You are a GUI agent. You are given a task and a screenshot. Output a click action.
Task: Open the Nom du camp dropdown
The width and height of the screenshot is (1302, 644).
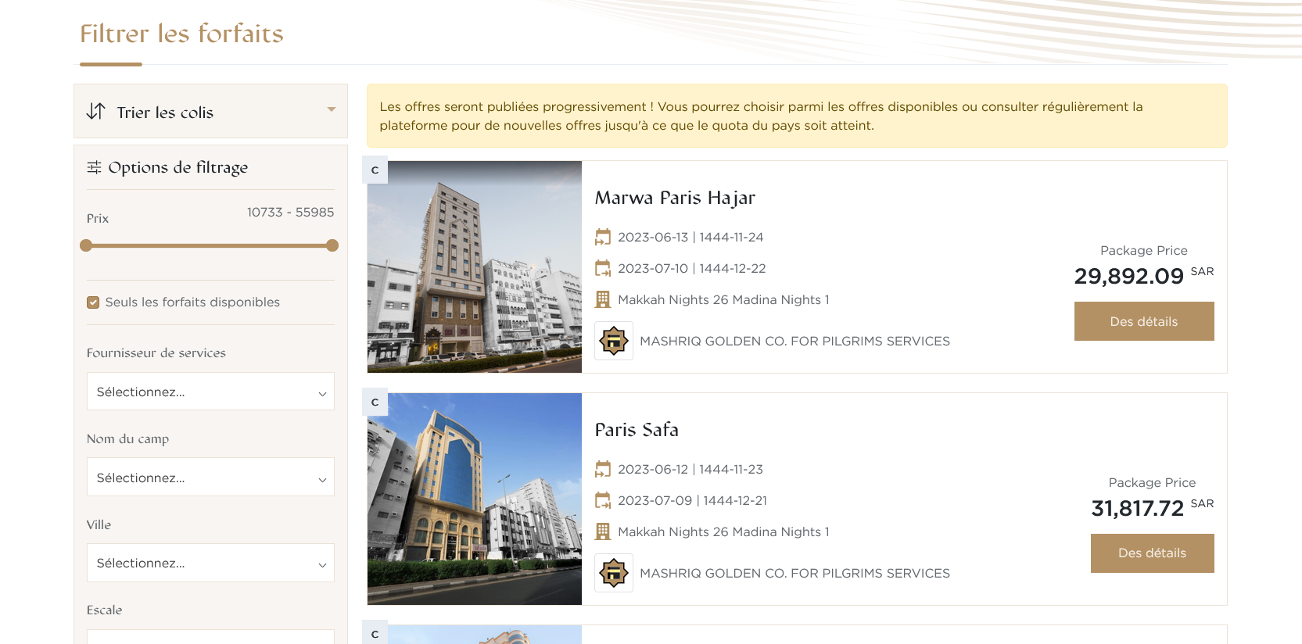coord(210,478)
